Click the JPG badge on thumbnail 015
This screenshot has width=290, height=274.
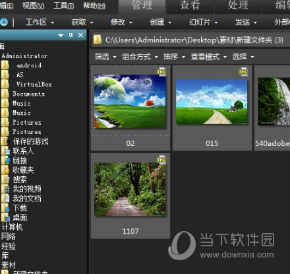pyautogui.click(x=243, y=72)
